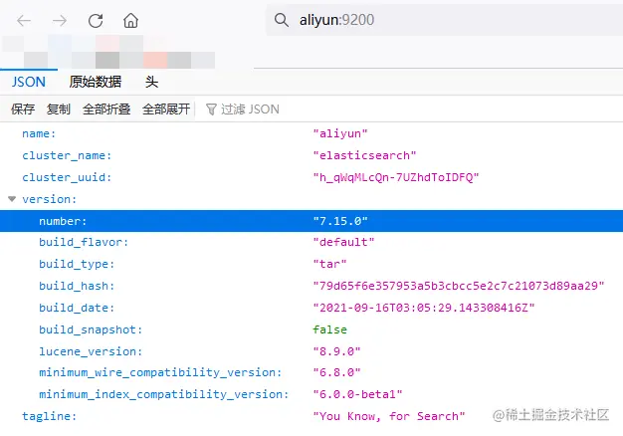Click the value "elasticsearch"
Viewport: 623px width, 436px height.
(364, 155)
